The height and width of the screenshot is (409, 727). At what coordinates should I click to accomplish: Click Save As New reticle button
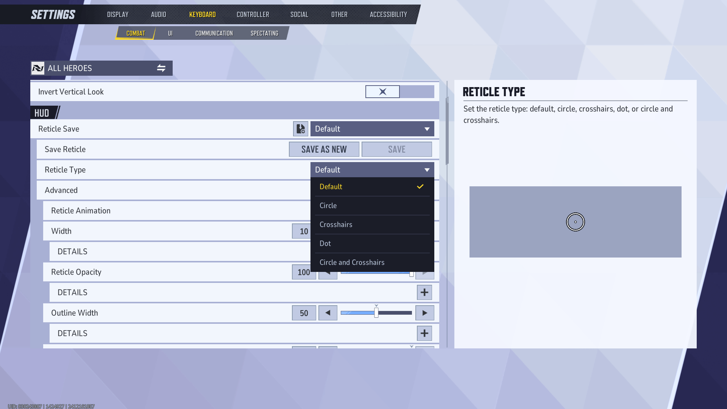click(x=324, y=149)
